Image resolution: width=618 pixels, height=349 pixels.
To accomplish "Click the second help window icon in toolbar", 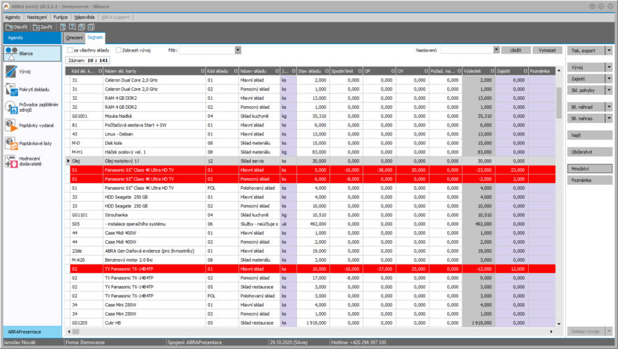I will pyautogui.click(x=72, y=27).
